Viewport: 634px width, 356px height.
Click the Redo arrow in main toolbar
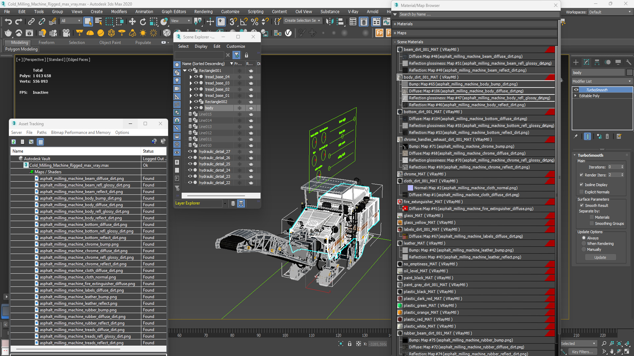19,22
